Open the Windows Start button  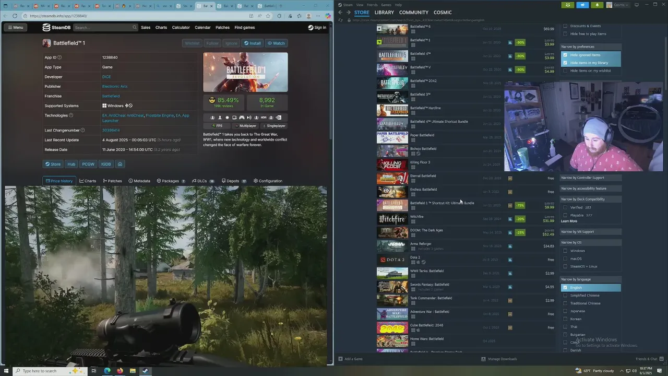pos(5,371)
